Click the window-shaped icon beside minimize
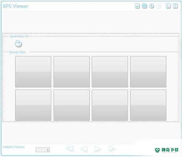 [x=144, y=6]
